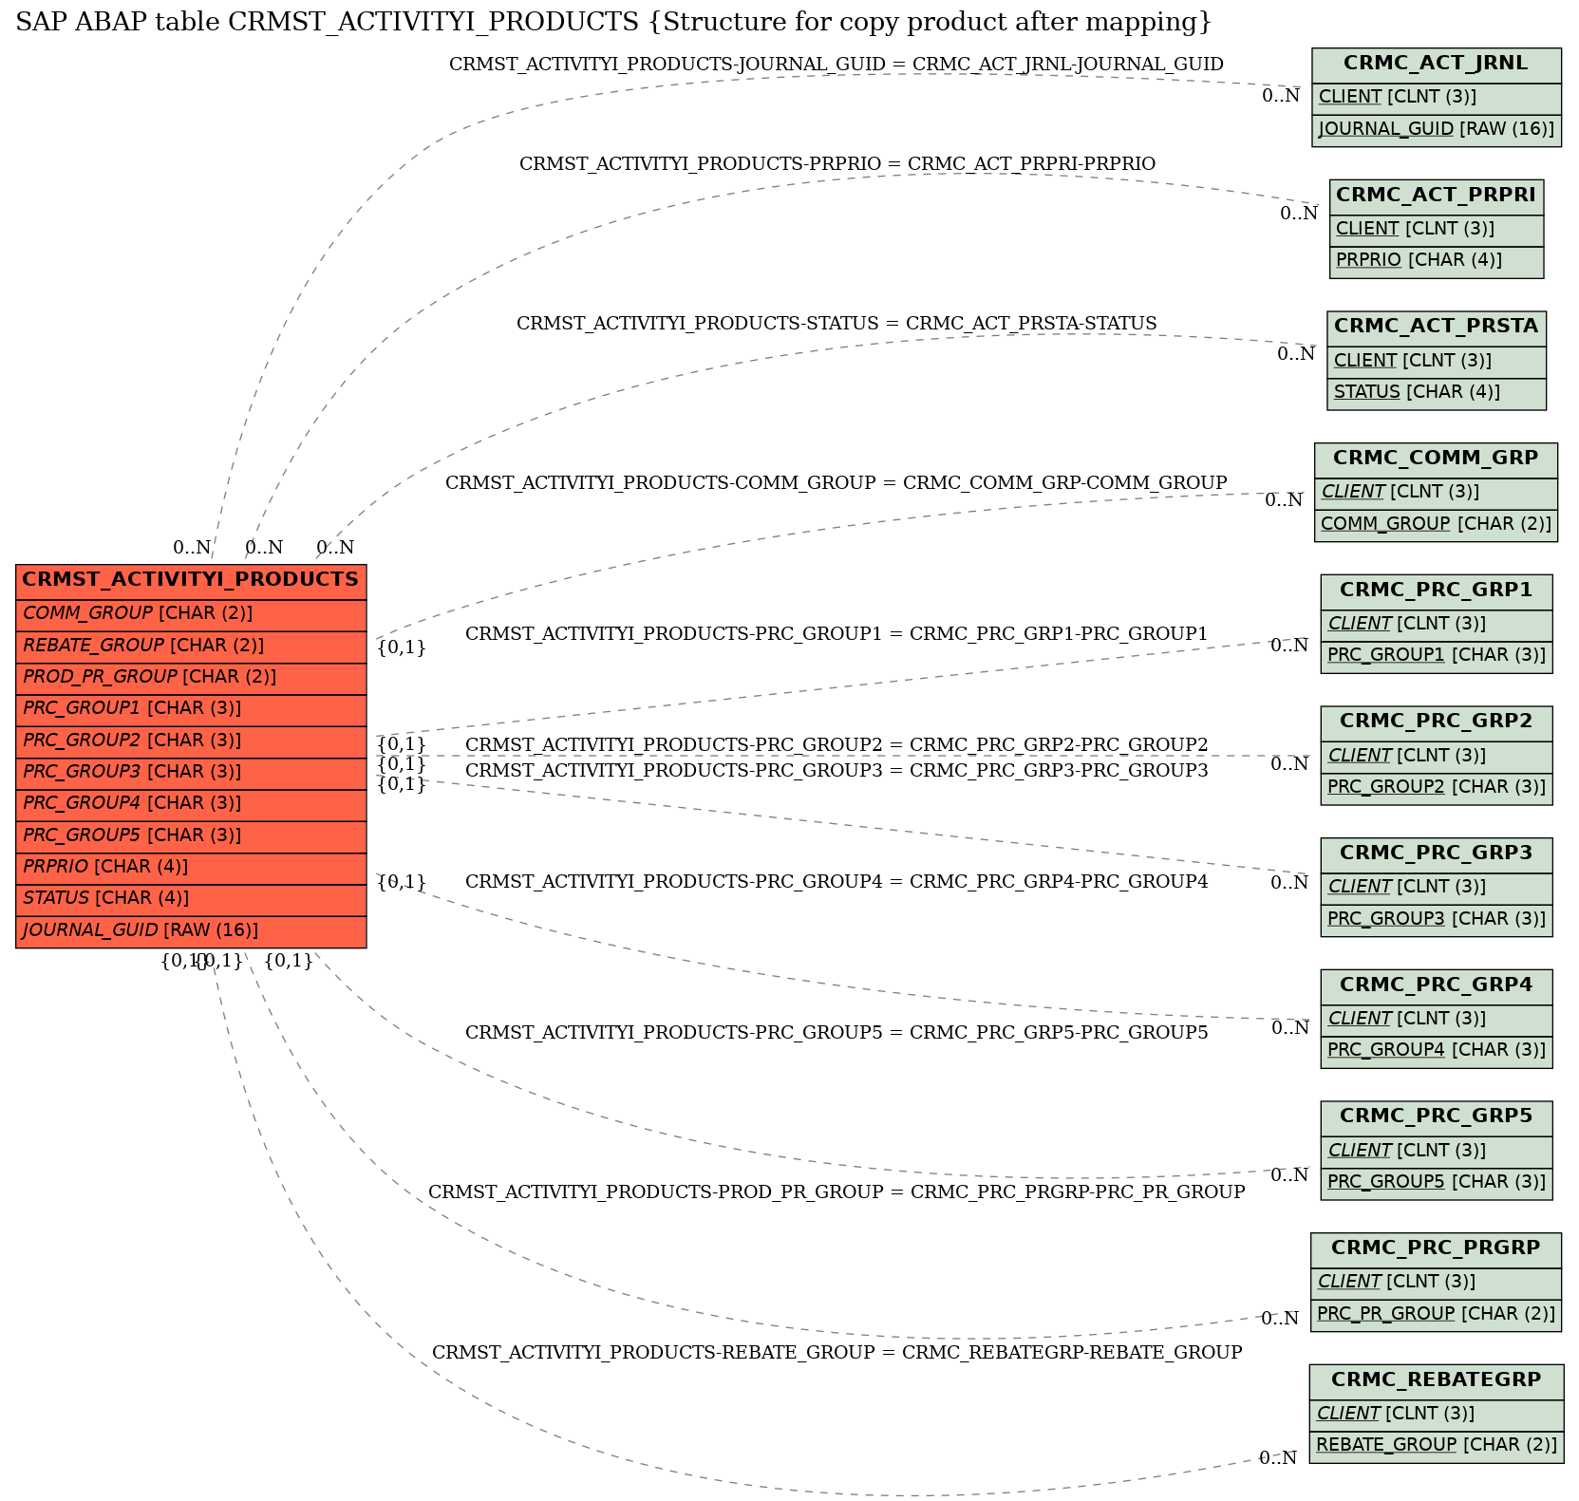Open the CRMC_PRC_GRP5 table header
The width and height of the screenshot is (1579, 1501).
click(1436, 1118)
